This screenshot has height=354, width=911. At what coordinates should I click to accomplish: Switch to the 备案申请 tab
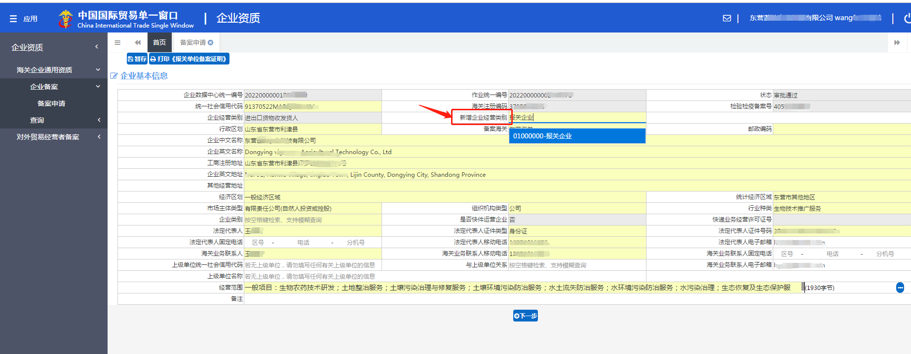tap(193, 42)
